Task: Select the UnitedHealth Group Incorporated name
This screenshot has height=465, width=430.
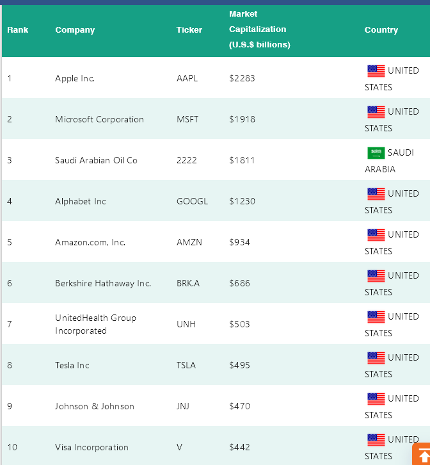Action: click(95, 324)
